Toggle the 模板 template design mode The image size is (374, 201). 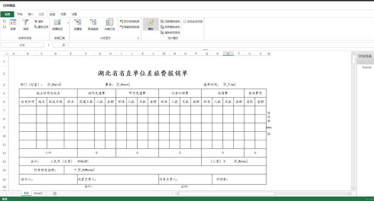(151, 25)
